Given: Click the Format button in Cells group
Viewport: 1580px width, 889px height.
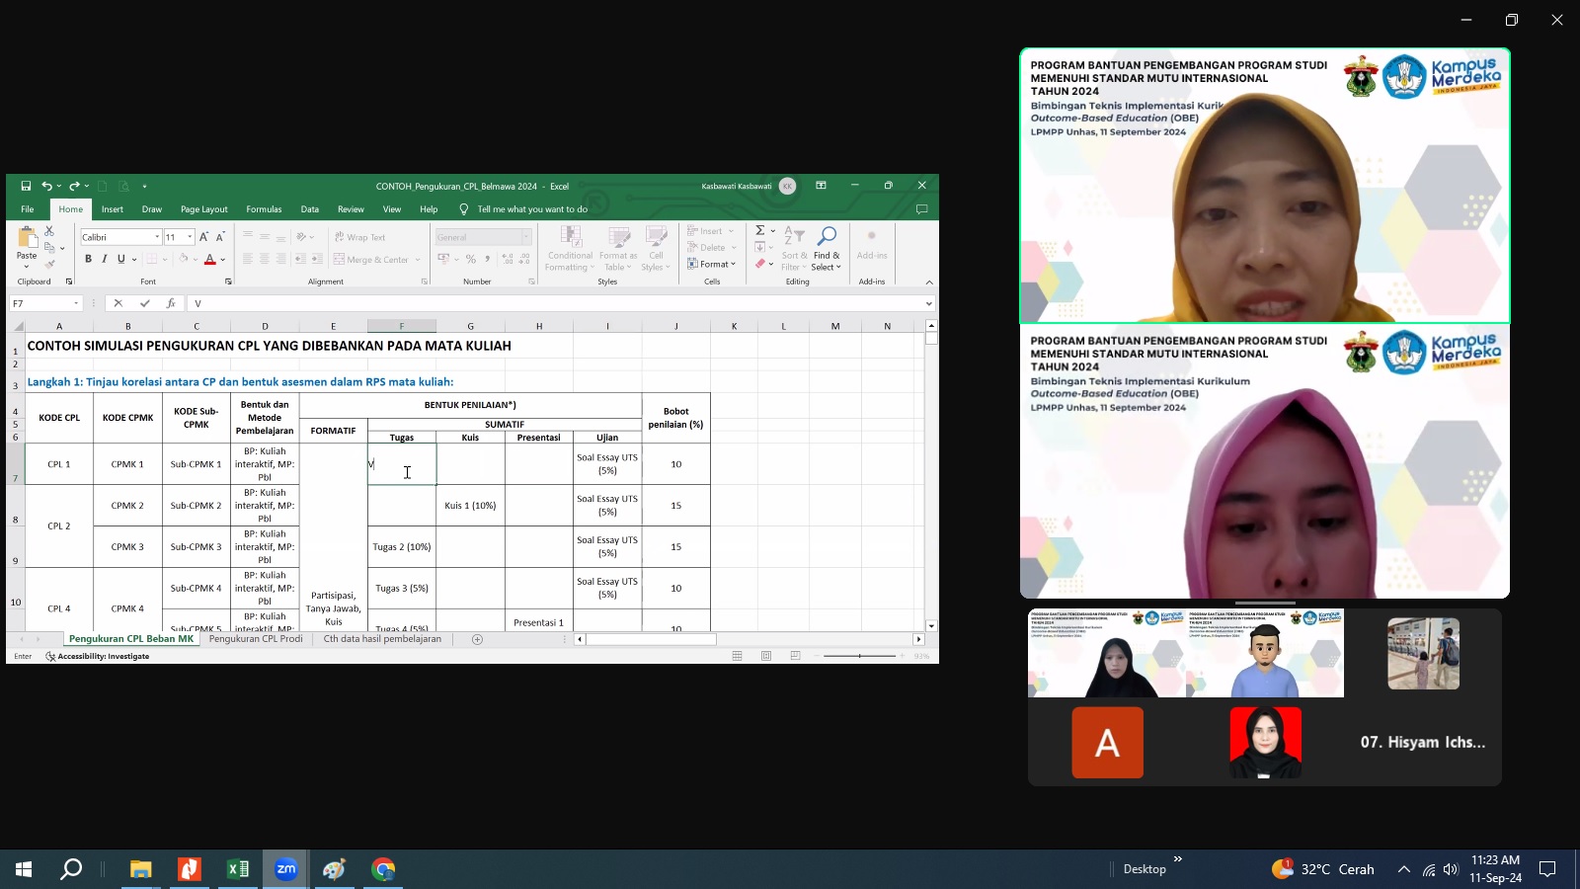Looking at the screenshot, I should [712, 264].
